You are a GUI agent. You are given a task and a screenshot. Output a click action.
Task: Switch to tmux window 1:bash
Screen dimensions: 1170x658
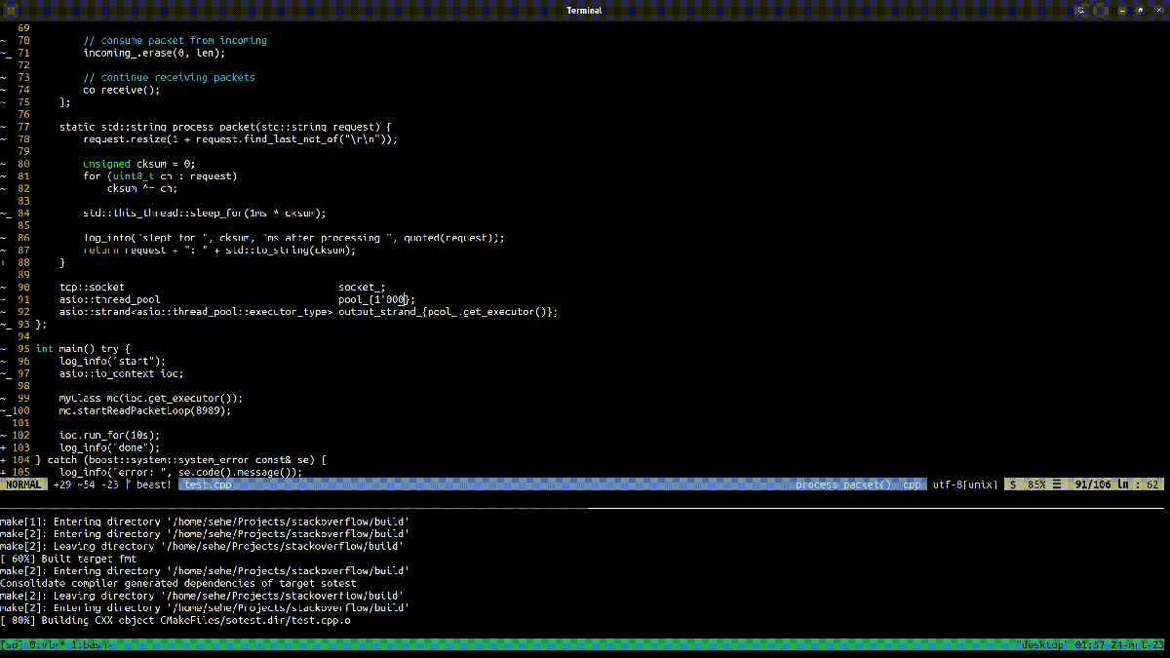tap(90, 644)
